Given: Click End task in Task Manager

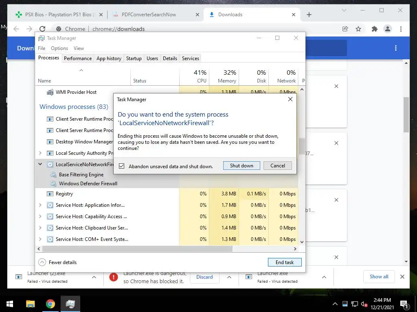Looking at the screenshot, I should pos(285,262).
